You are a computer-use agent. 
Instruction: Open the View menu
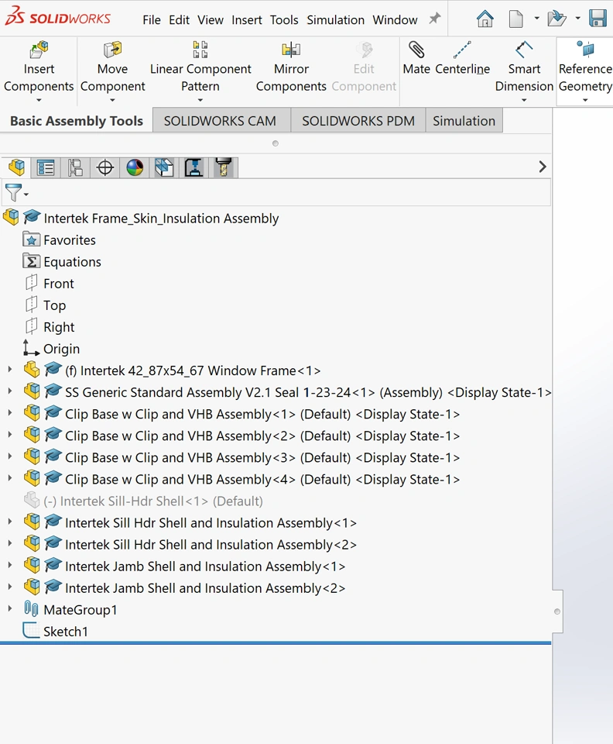[x=211, y=20]
